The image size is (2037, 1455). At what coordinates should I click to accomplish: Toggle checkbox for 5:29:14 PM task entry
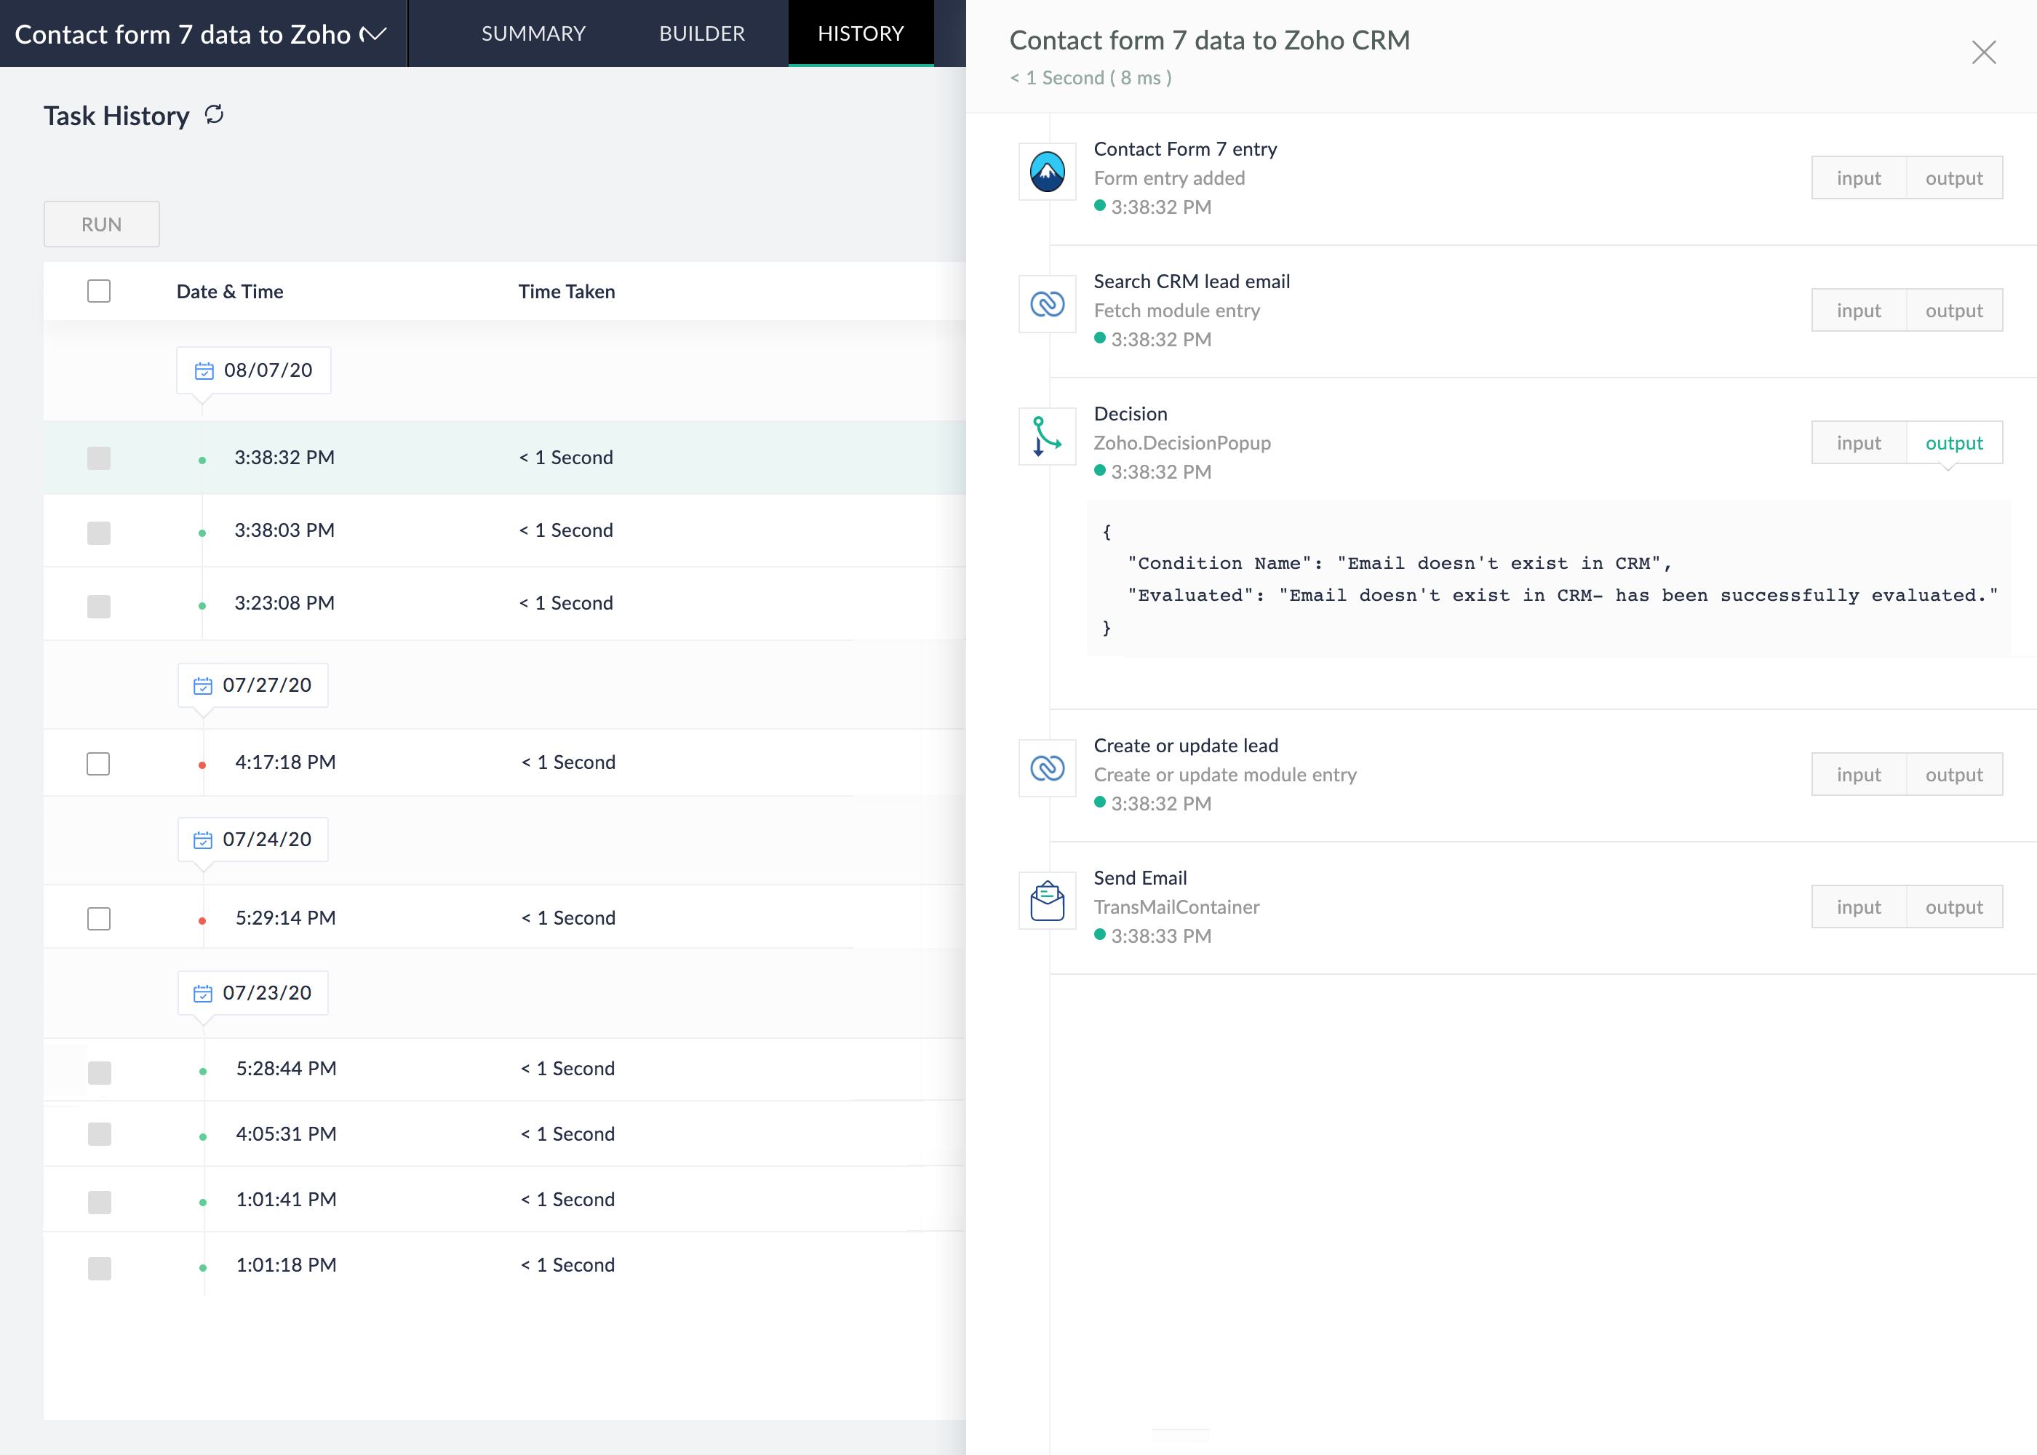pyautogui.click(x=99, y=915)
